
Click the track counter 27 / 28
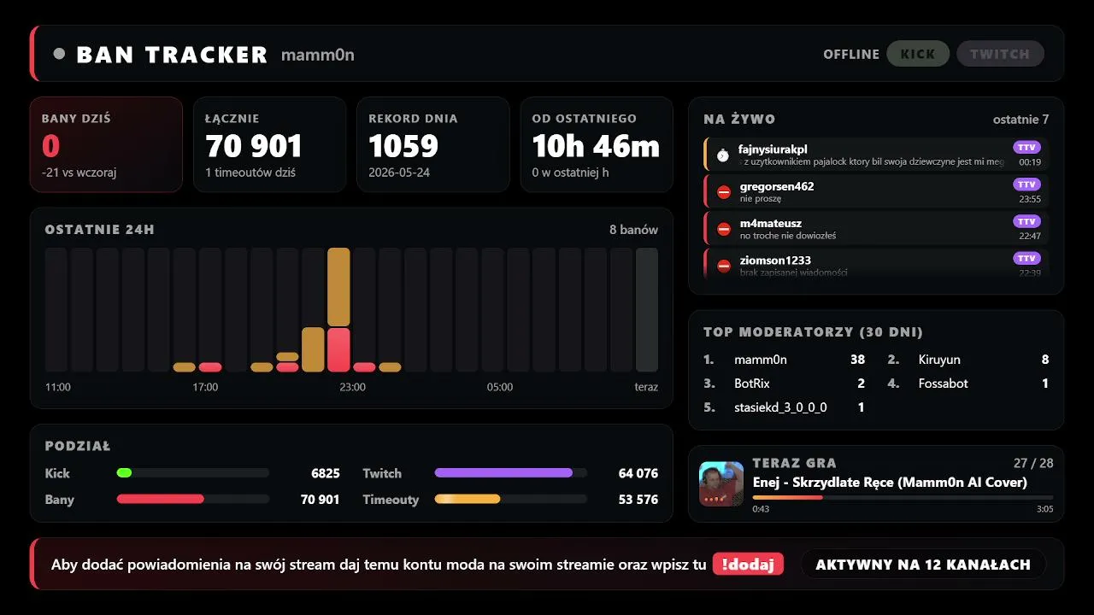[1033, 463]
